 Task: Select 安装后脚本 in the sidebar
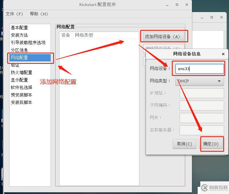click(x=30, y=102)
